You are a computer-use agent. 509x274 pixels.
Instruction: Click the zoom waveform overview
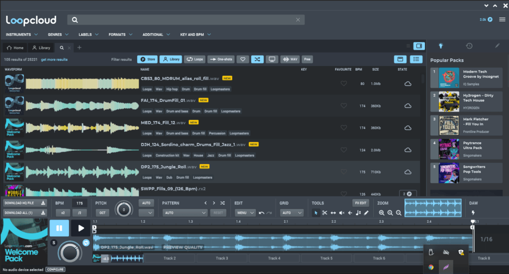433,208
